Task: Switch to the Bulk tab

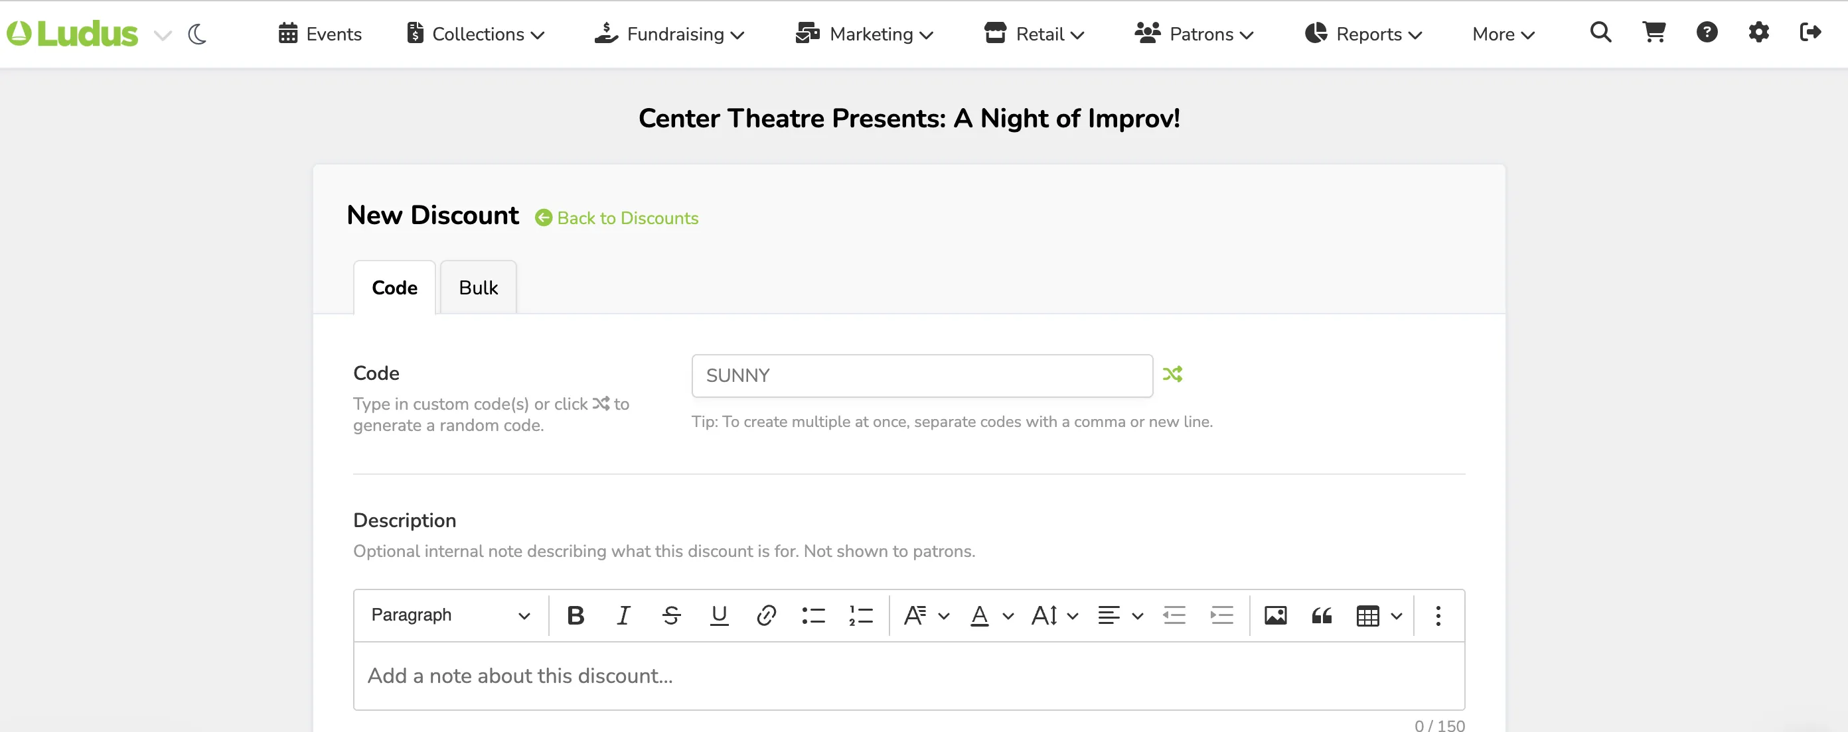Action: coord(479,287)
